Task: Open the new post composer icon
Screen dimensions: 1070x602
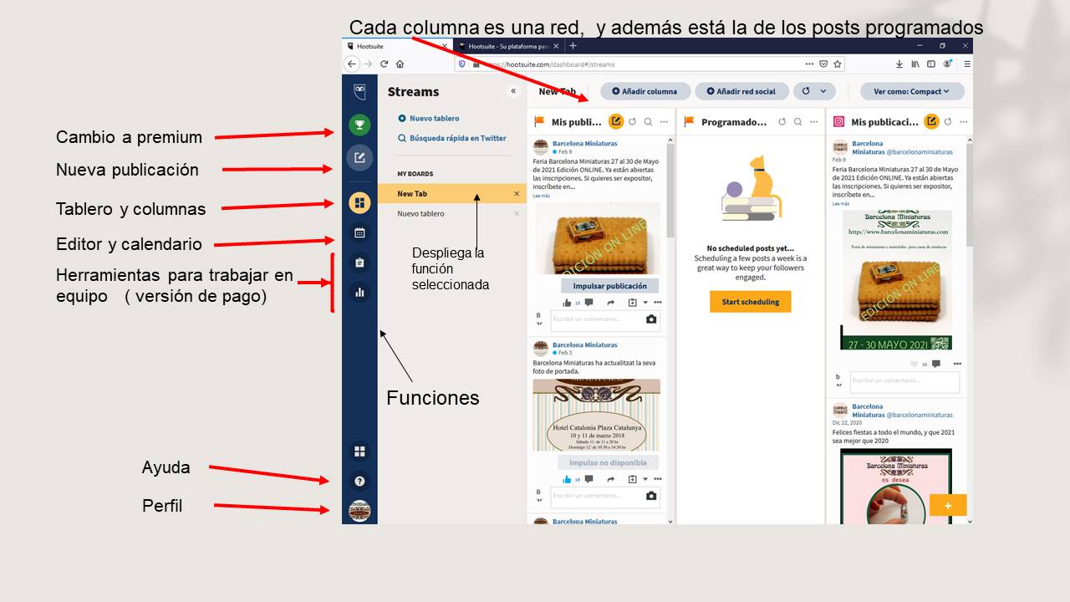Action: (x=359, y=157)
